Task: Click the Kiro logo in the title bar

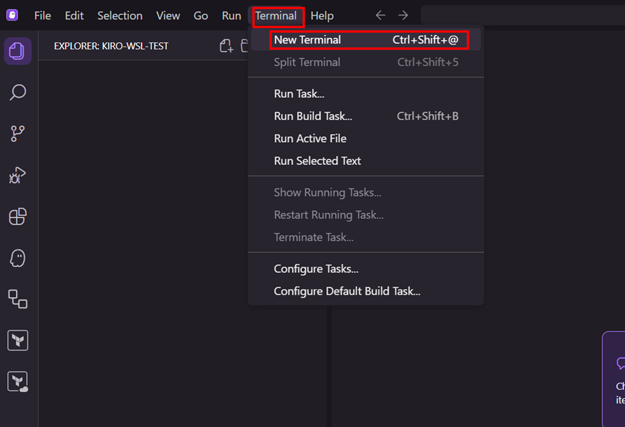Action: 12,15
